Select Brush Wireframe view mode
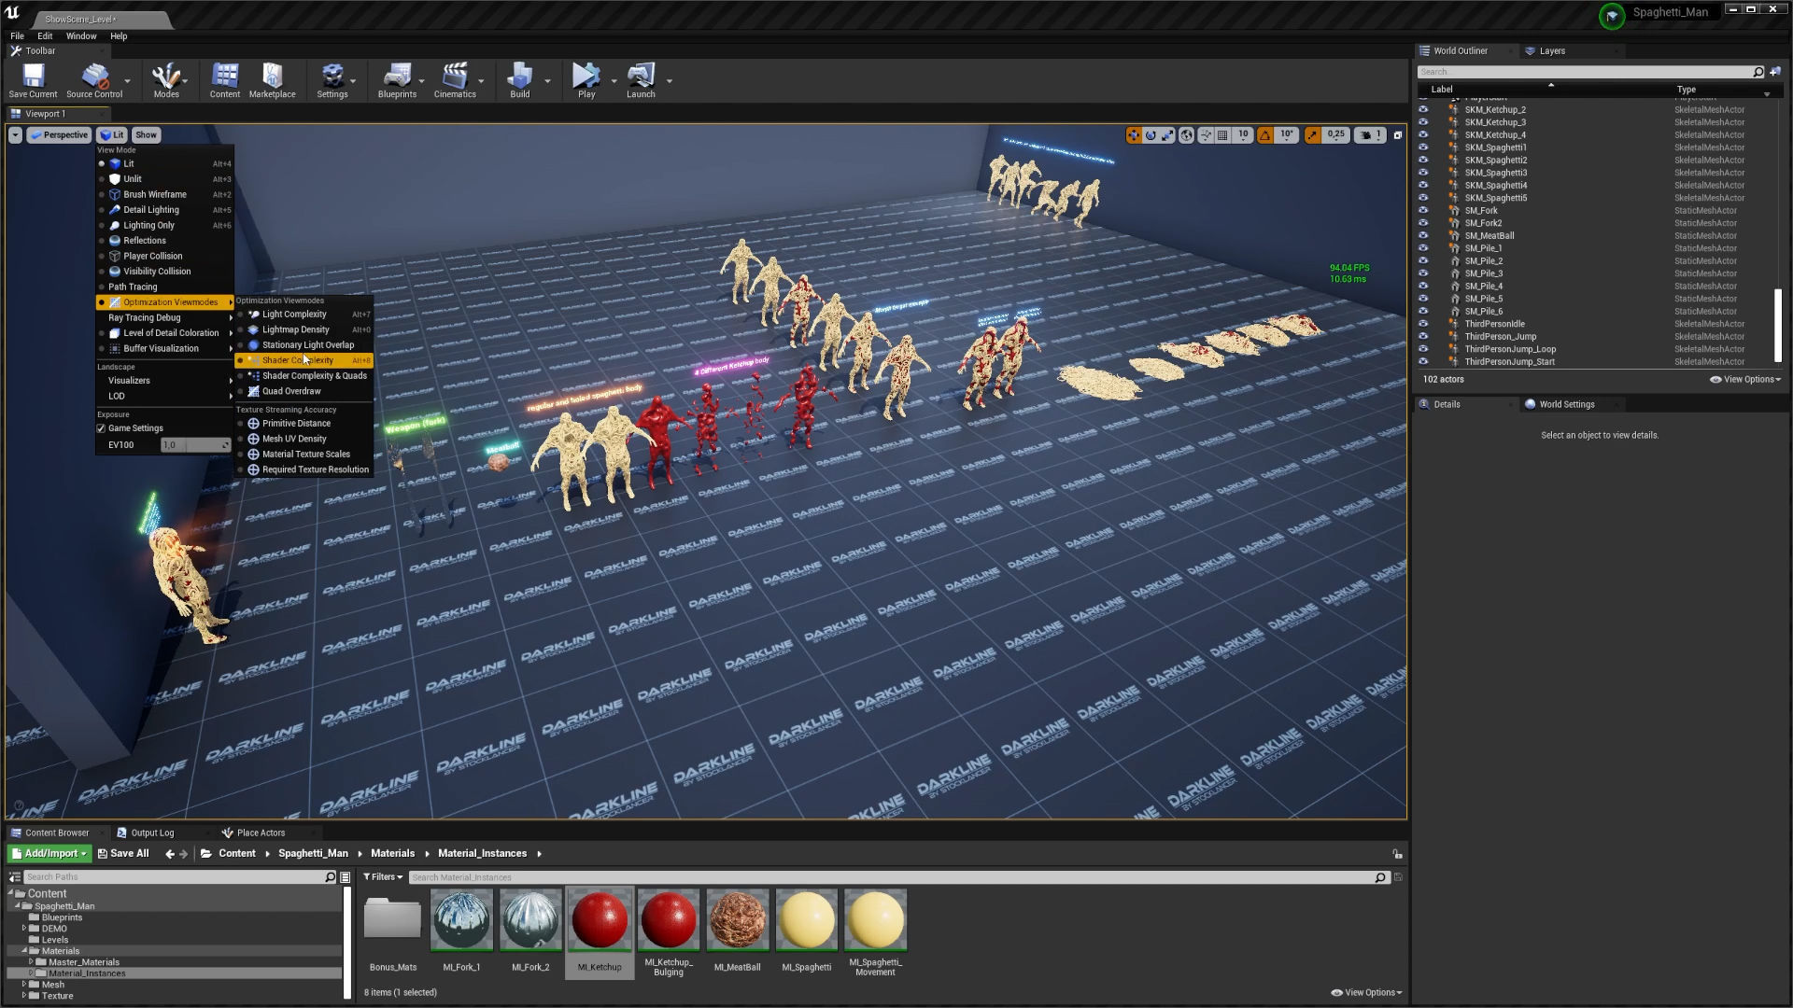 point(165,194)
